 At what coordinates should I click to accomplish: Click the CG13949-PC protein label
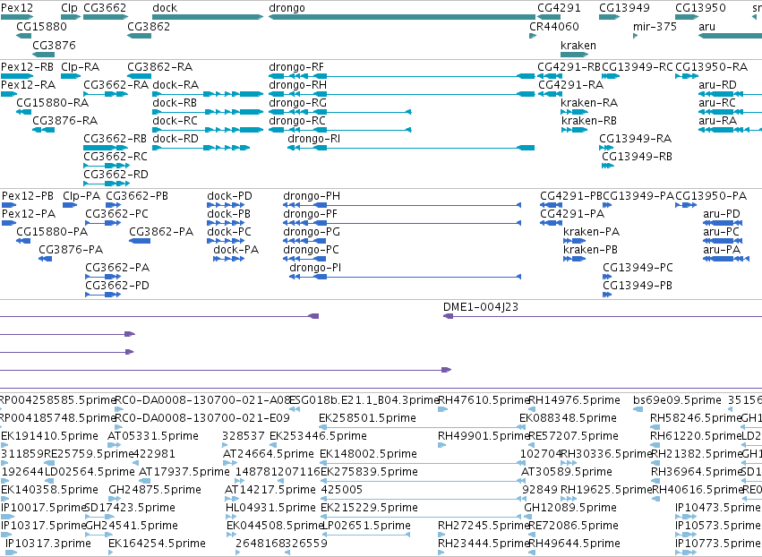[638, 268]
